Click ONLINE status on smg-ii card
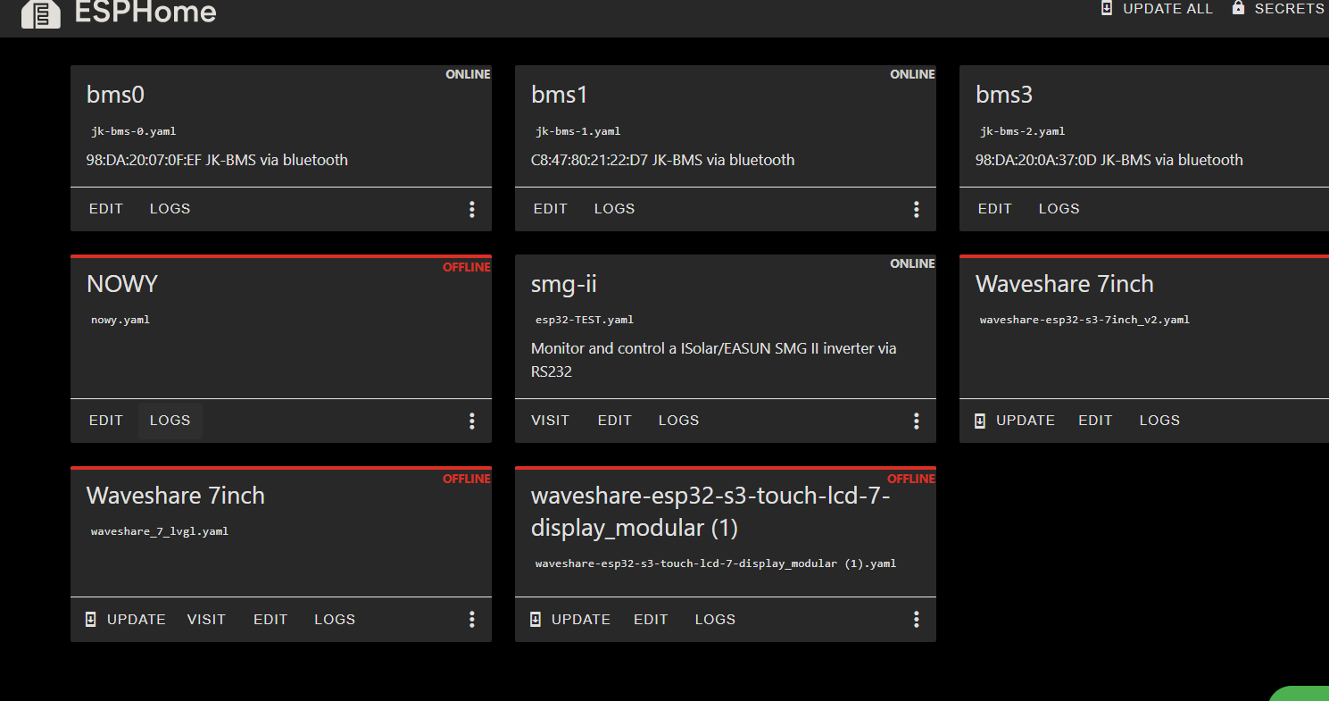 coord(913,263)
